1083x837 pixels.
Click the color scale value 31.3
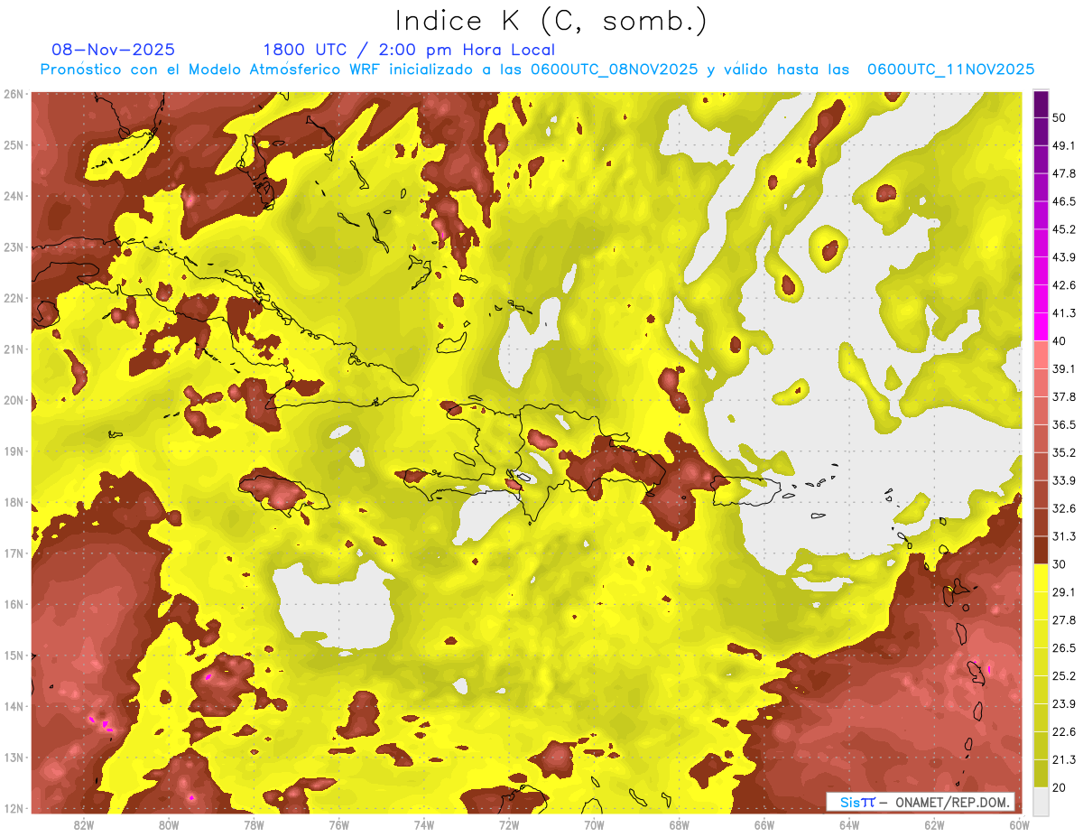click(x=1064, y=536)
